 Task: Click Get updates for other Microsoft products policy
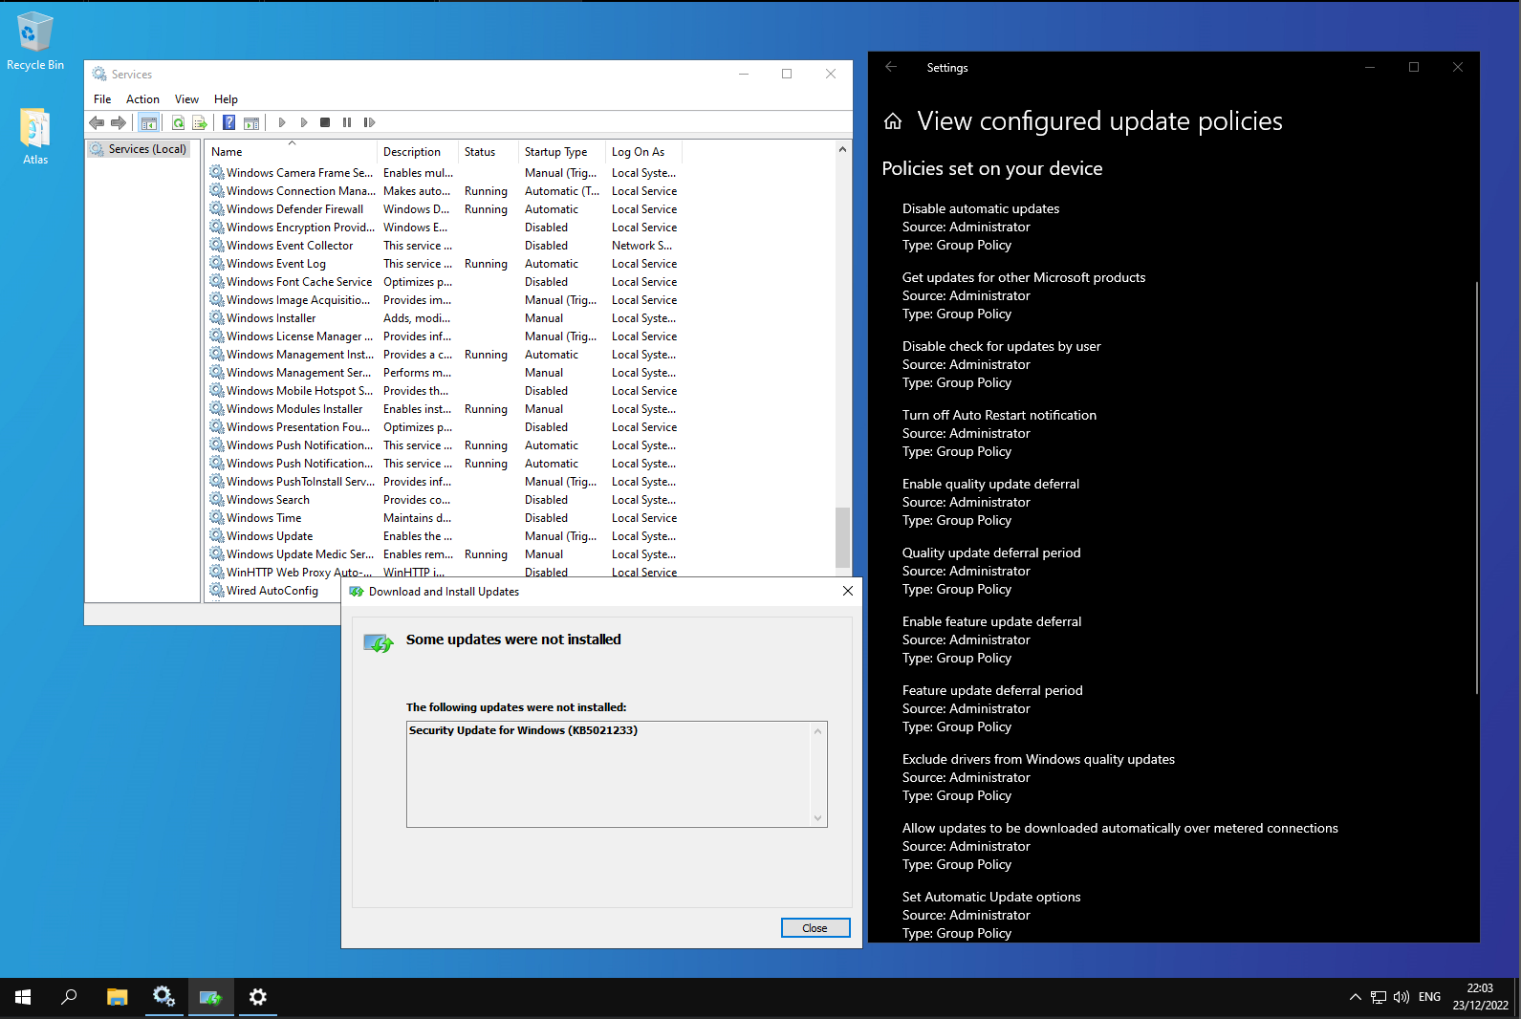tap(1024, 295)
